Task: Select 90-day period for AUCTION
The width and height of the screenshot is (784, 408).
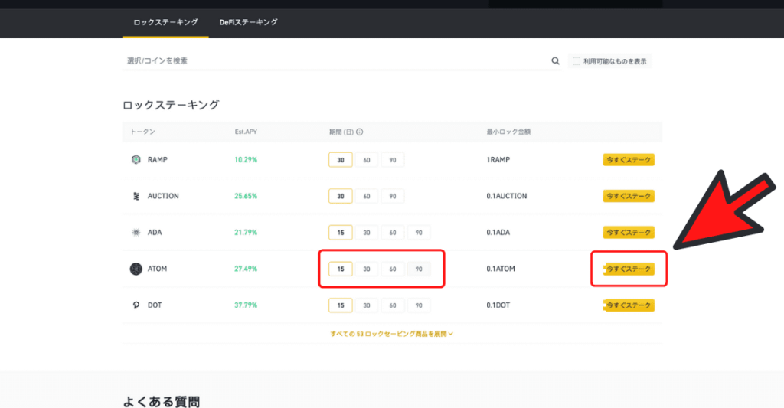Action: (x=393, y=196)
